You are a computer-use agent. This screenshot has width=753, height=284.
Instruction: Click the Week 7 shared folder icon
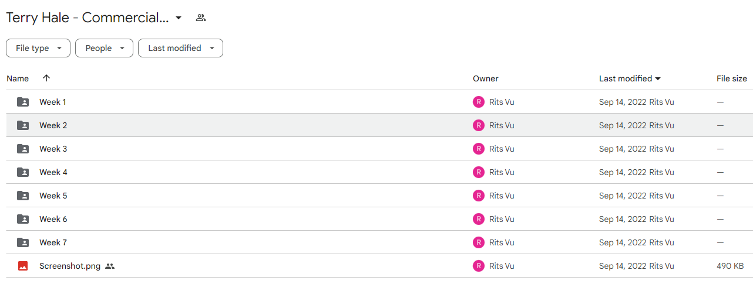(x=23, y=242)
